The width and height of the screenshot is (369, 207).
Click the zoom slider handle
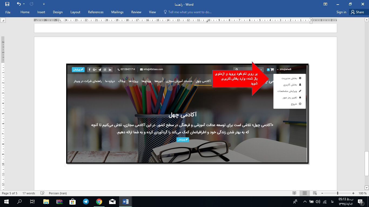pyautogui.click(x=338, y=193)
